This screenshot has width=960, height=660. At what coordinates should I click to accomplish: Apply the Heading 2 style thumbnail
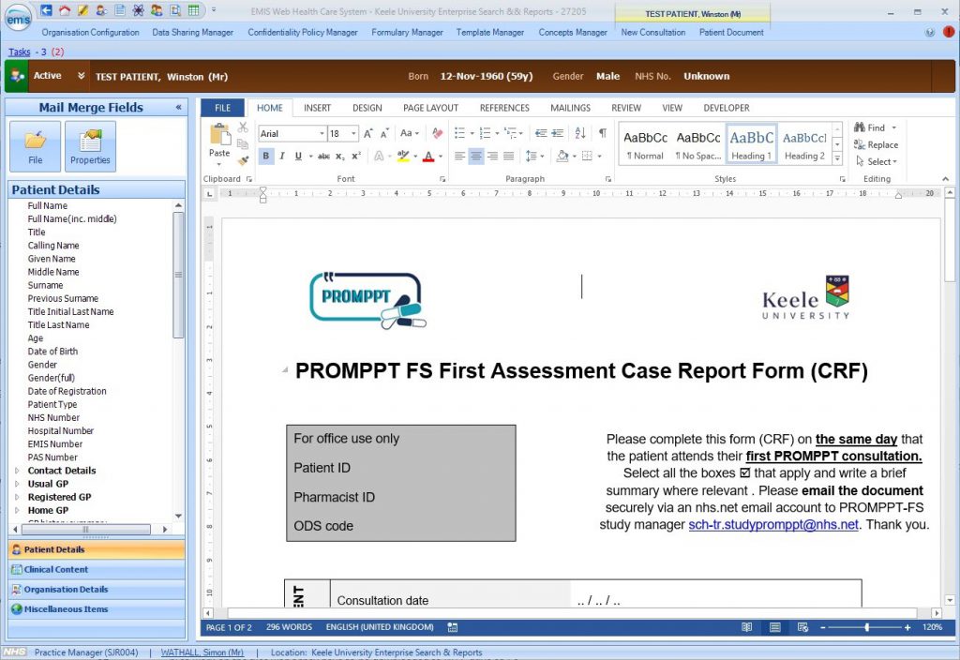point(804,145)
